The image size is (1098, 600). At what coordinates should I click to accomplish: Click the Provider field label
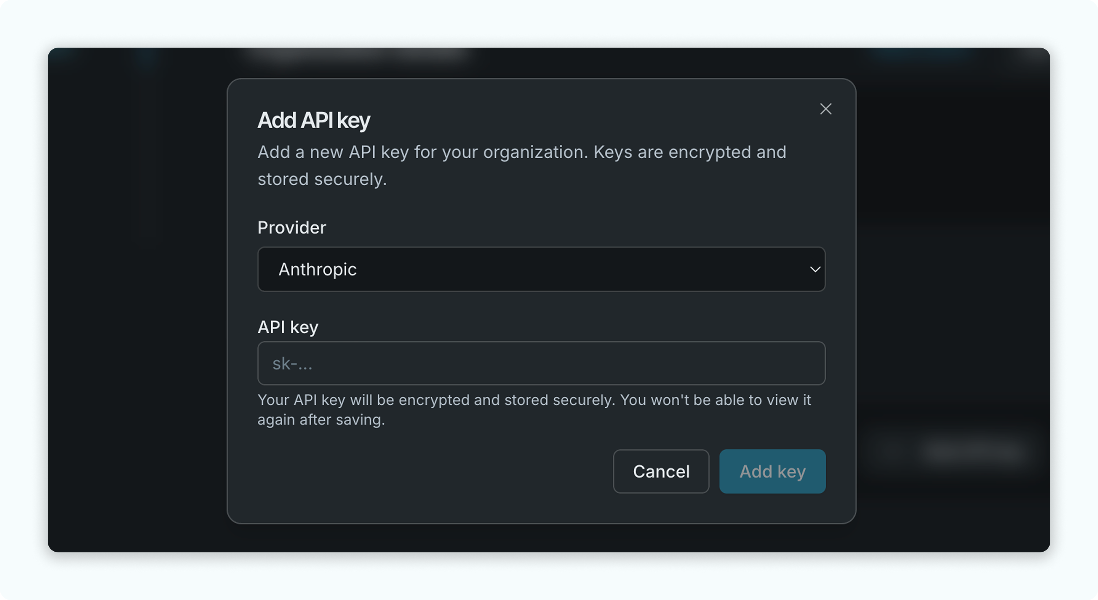[292, 227]
